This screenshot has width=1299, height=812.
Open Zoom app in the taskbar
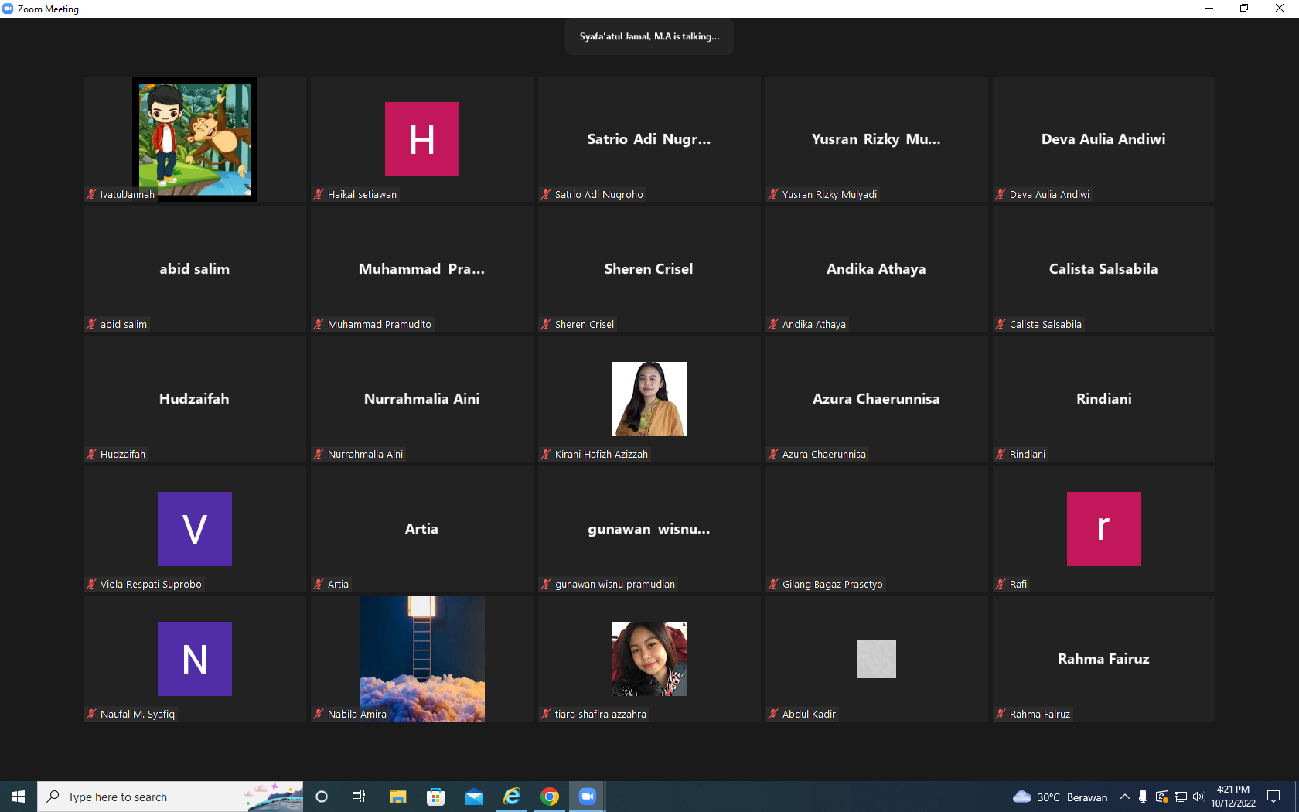(x=588, y=797)
